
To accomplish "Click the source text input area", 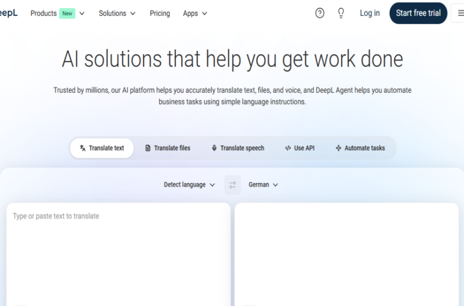I will (118, 251).
